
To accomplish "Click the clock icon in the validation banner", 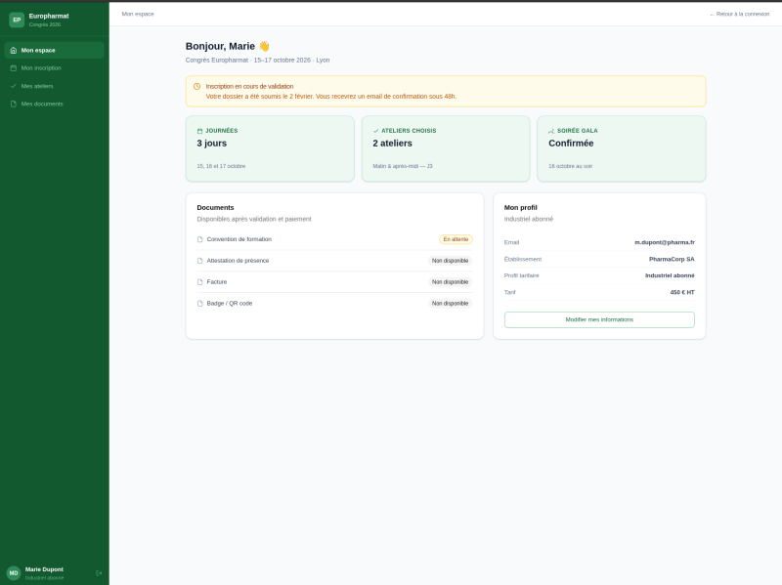I will [x=196, y=86].
